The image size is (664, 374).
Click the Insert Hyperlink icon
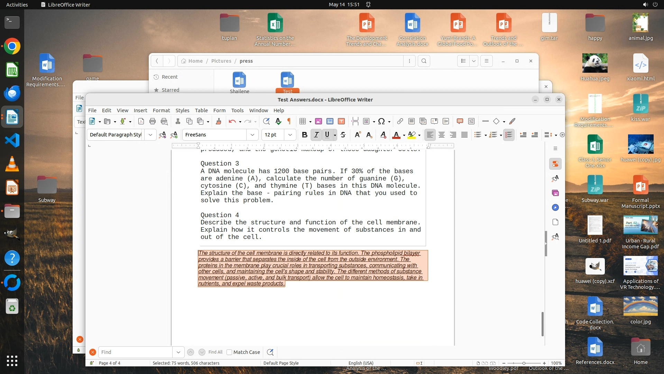tap(400, 121)
